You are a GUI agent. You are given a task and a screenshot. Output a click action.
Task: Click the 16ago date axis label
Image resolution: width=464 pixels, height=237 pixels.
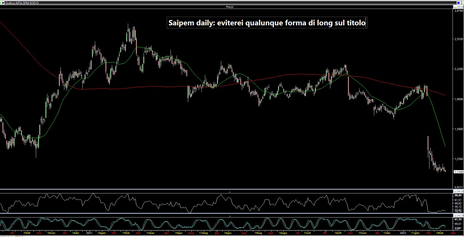pos(283,233)
